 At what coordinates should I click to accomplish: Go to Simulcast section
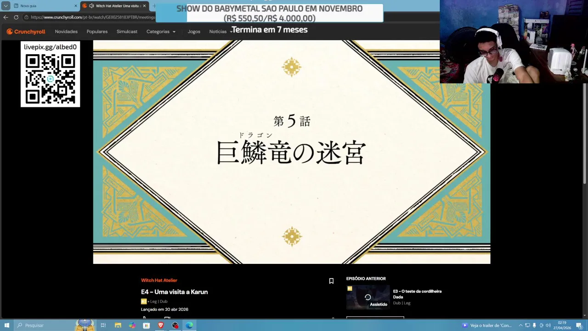[x=127, y=32]
